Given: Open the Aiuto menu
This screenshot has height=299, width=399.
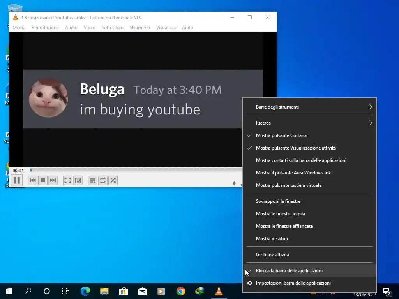Looking at the screenshot, I should [x=187, y=28].
